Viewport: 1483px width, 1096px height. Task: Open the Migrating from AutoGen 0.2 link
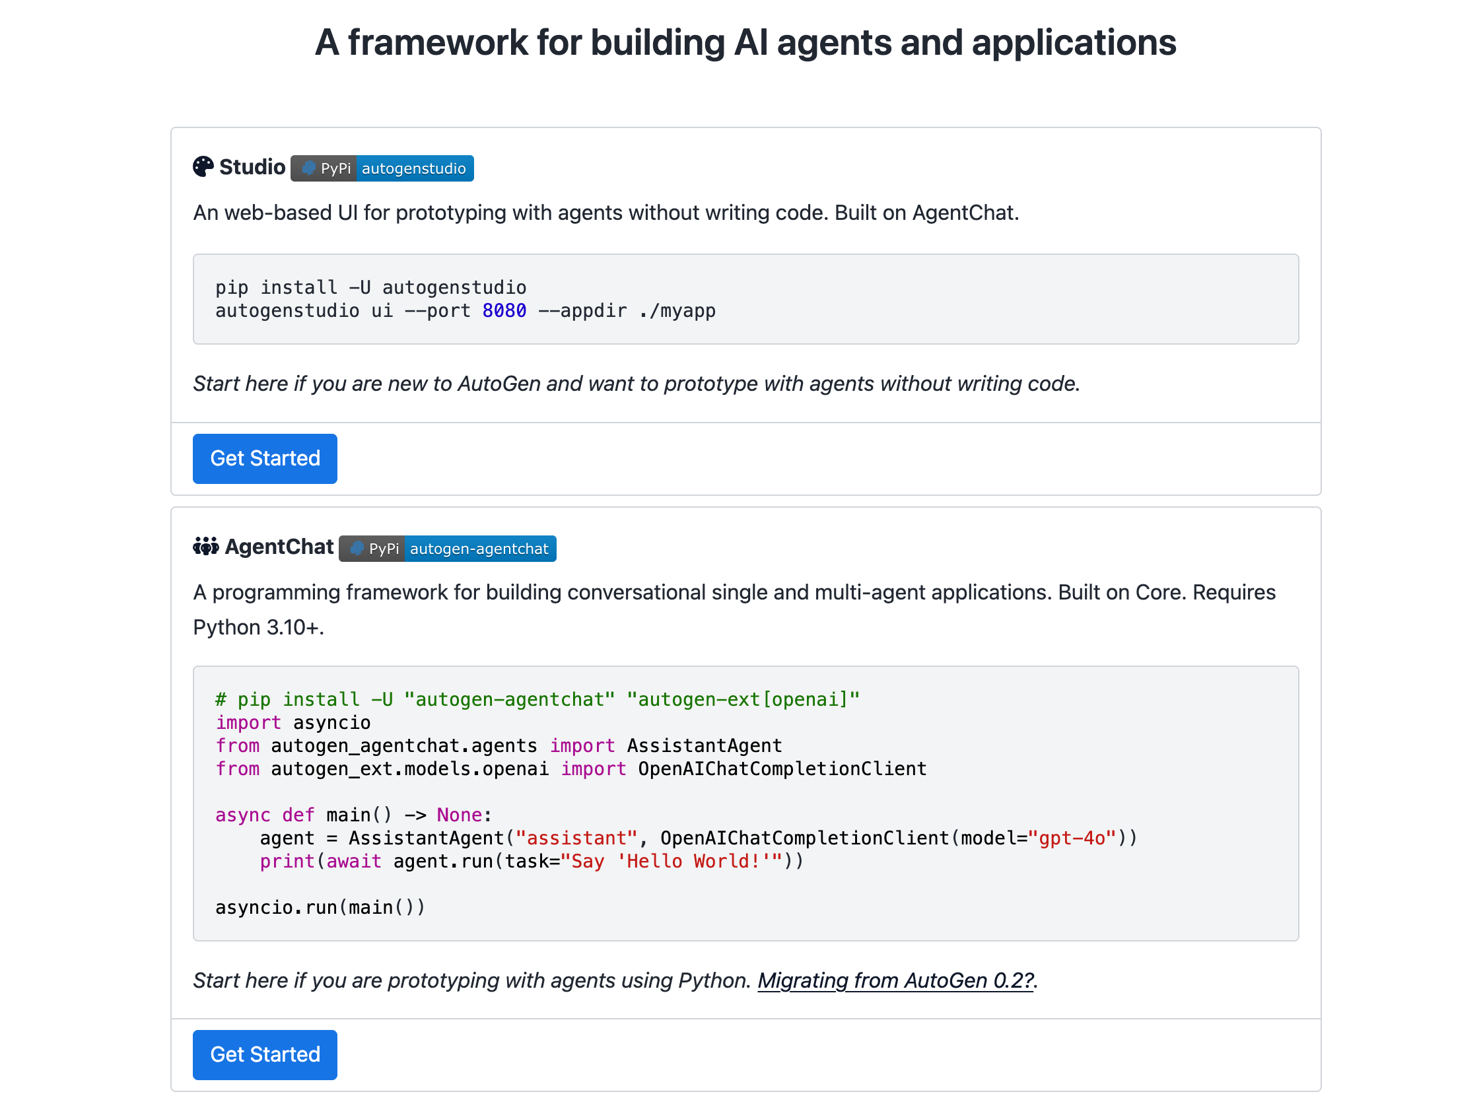coord(897,981)
